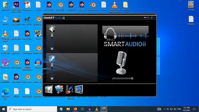Select the shadow.bl... Blender file
199x112 pixels.
click(60, 6)
